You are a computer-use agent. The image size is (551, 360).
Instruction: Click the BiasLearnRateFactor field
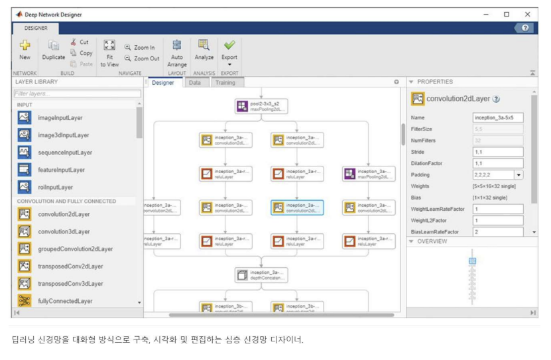tap(497, 232)
